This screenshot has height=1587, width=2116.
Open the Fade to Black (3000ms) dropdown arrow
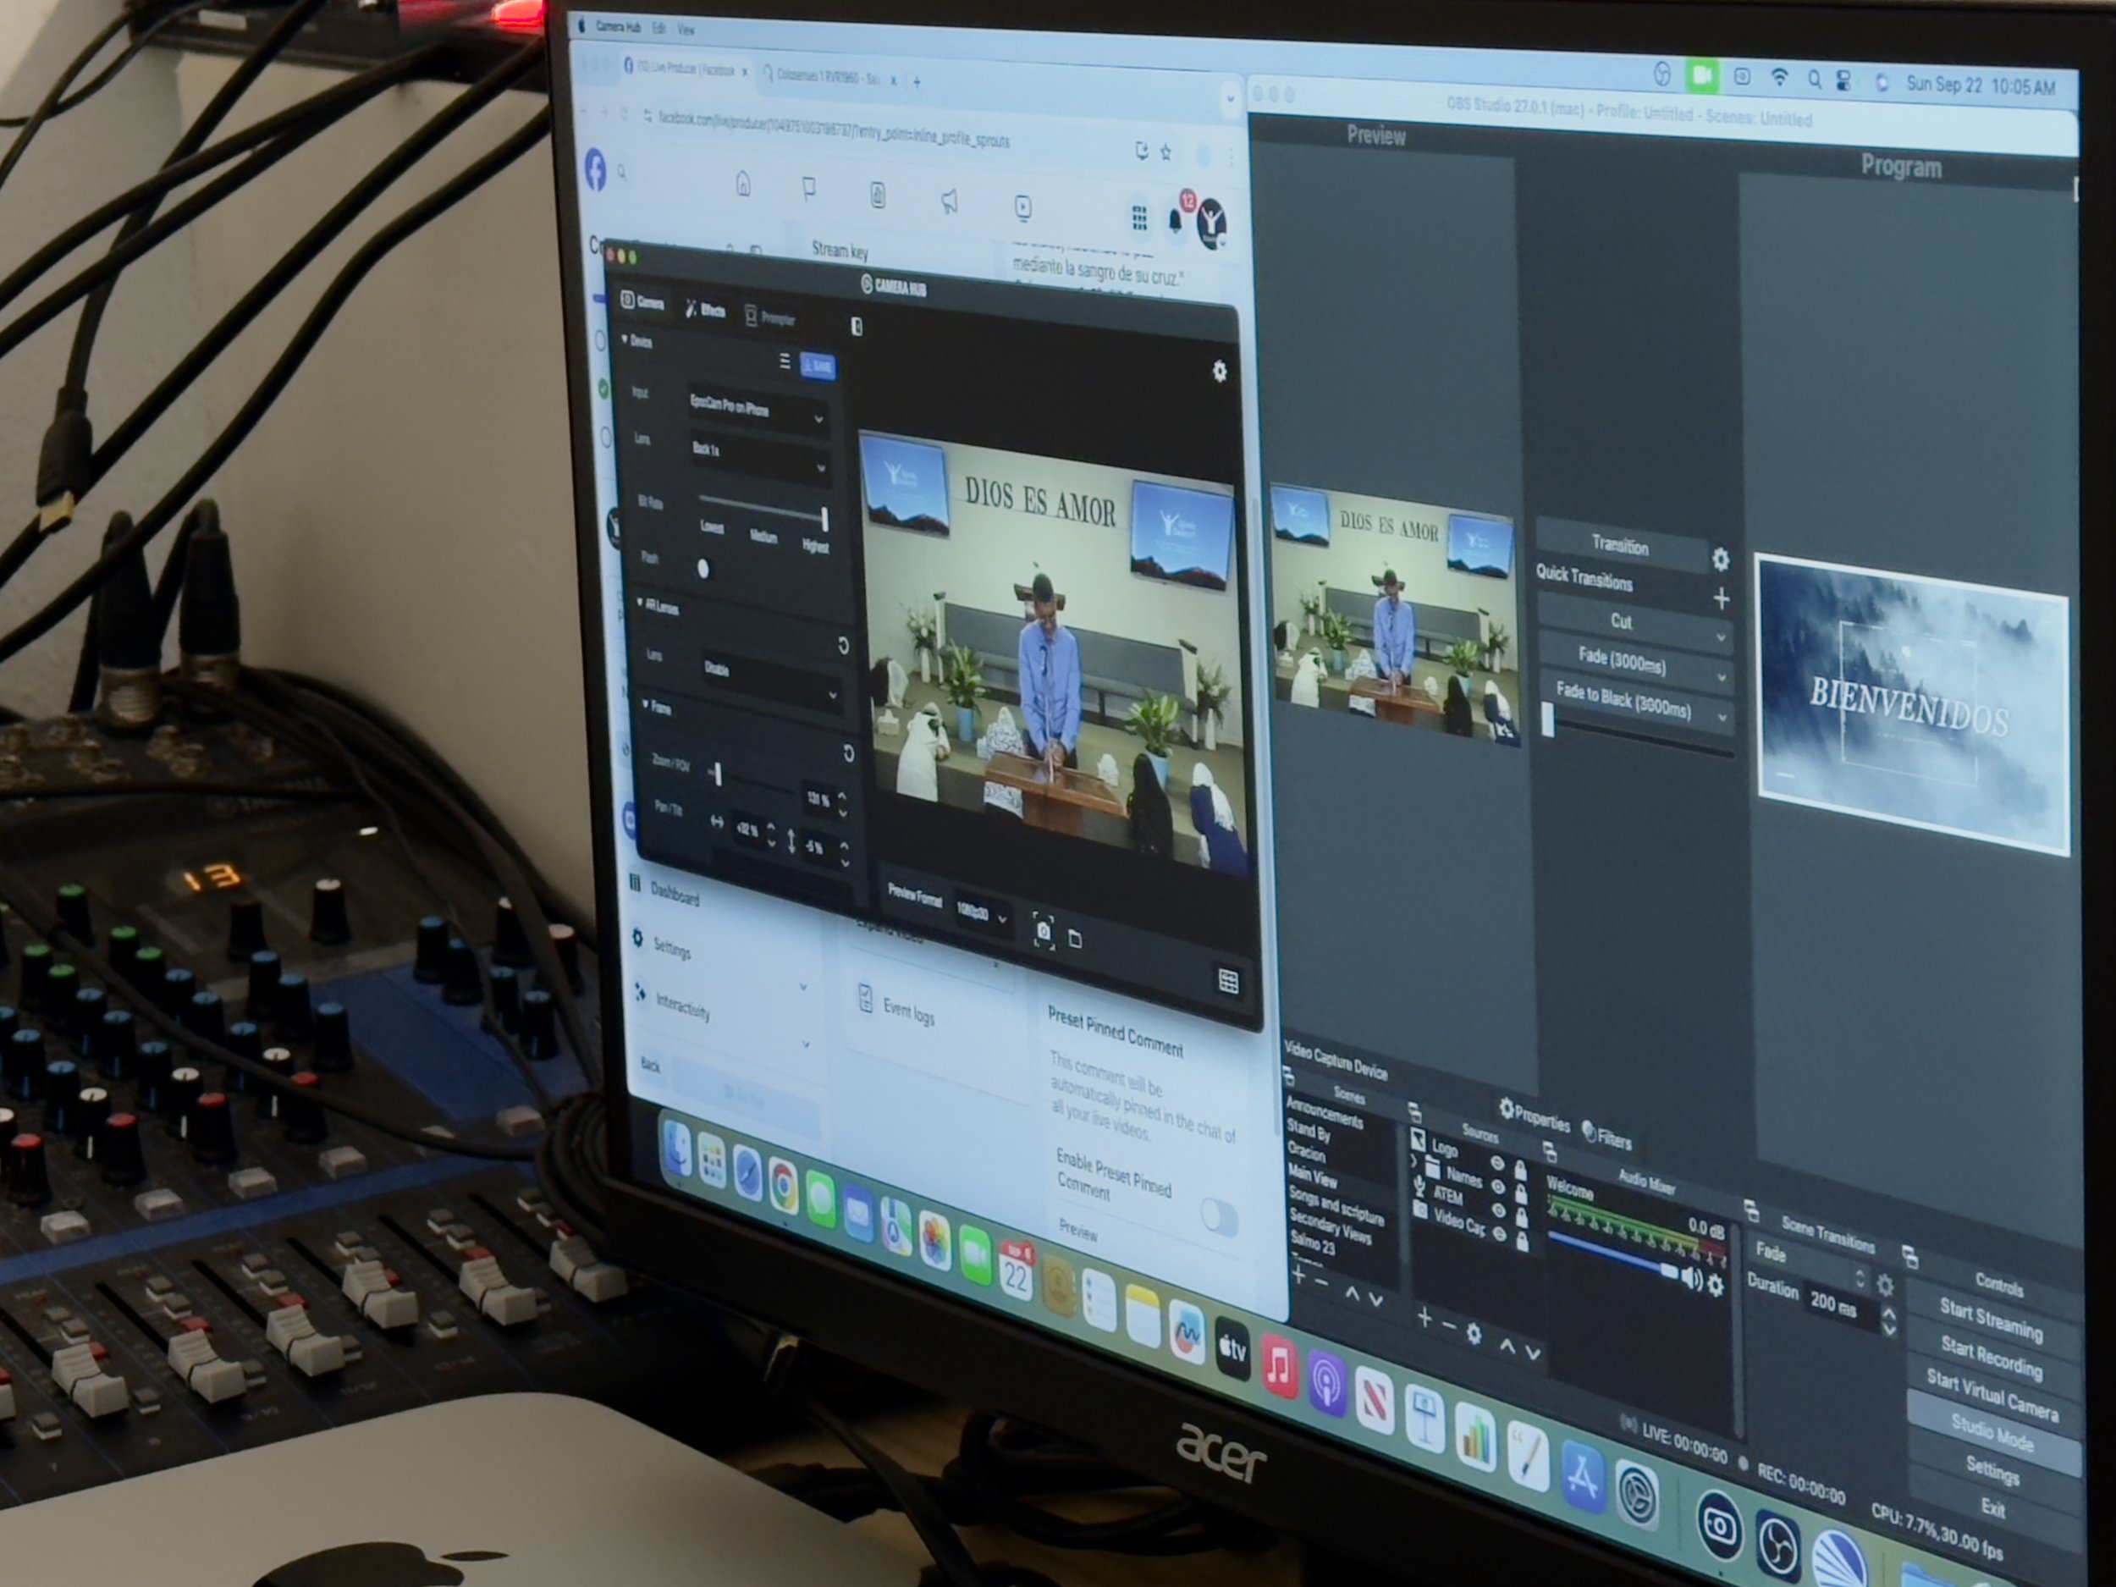[1721, 718]
